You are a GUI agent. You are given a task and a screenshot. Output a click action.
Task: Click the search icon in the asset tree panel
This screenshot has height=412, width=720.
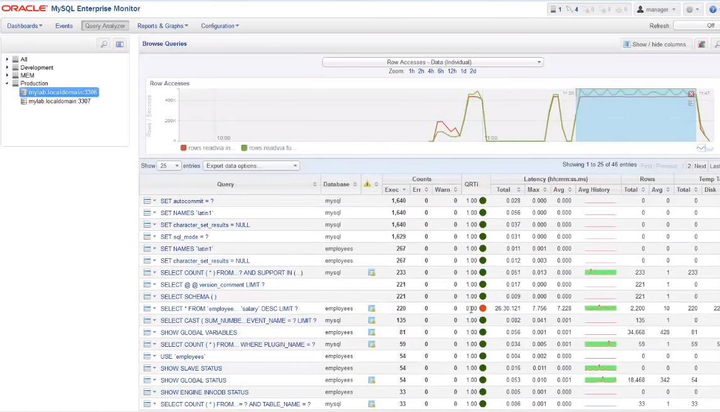click(104, 44)
